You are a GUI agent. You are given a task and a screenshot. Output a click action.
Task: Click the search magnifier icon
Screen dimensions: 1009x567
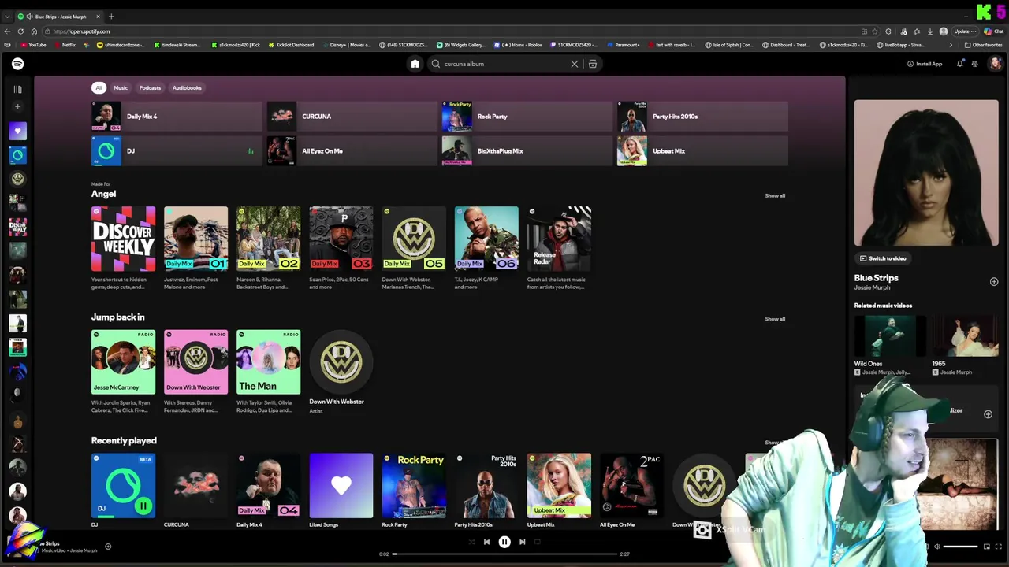pos(435,64)
